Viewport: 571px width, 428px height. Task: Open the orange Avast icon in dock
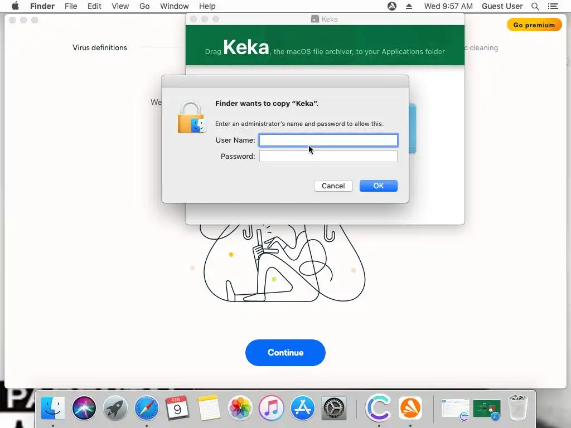410,408
